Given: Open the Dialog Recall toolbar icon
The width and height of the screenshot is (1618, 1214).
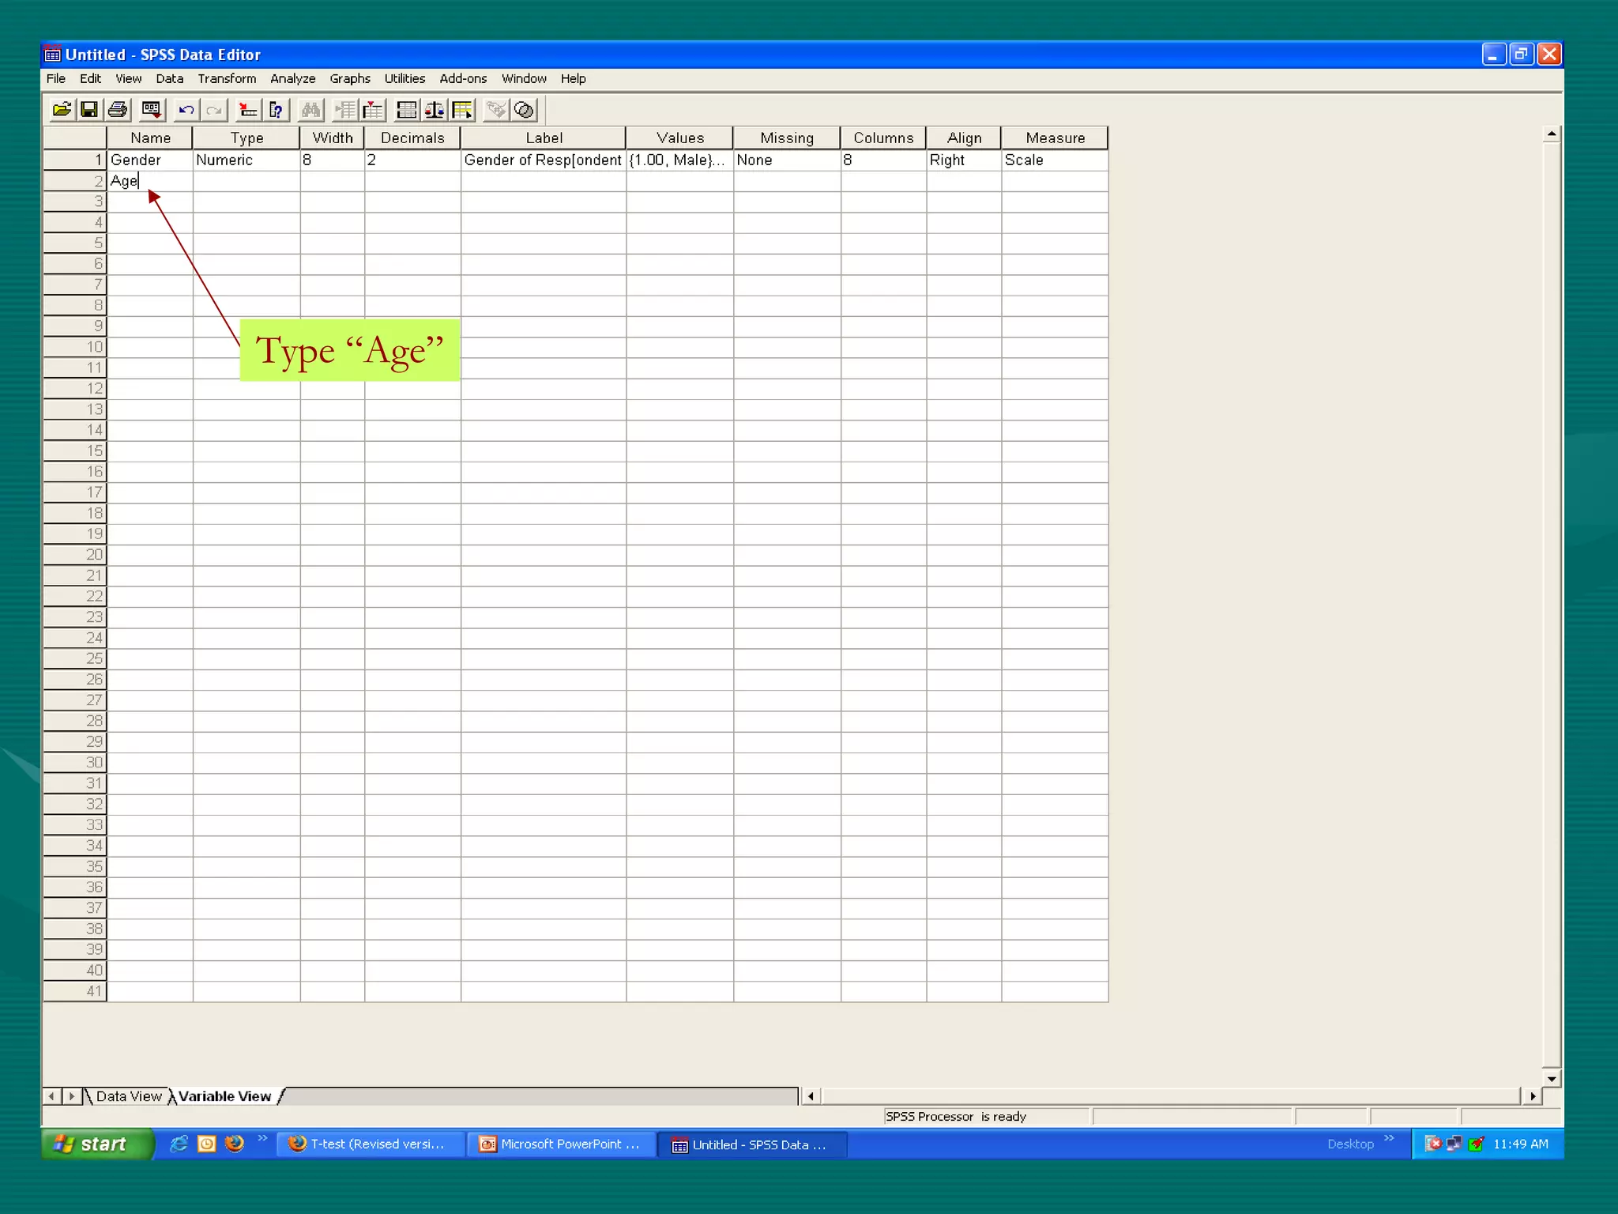Looking at the screenshot, I should [151, 110].
